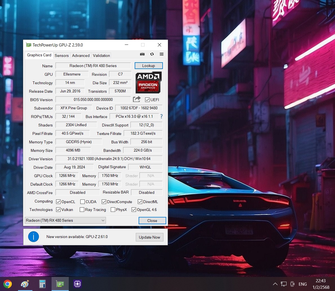335x291 pixels.
Task: Switch to the Advanced tab
Action: pyautogui.click(x=81, y=55)
